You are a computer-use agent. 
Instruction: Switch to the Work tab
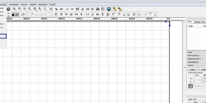point(190,22)
